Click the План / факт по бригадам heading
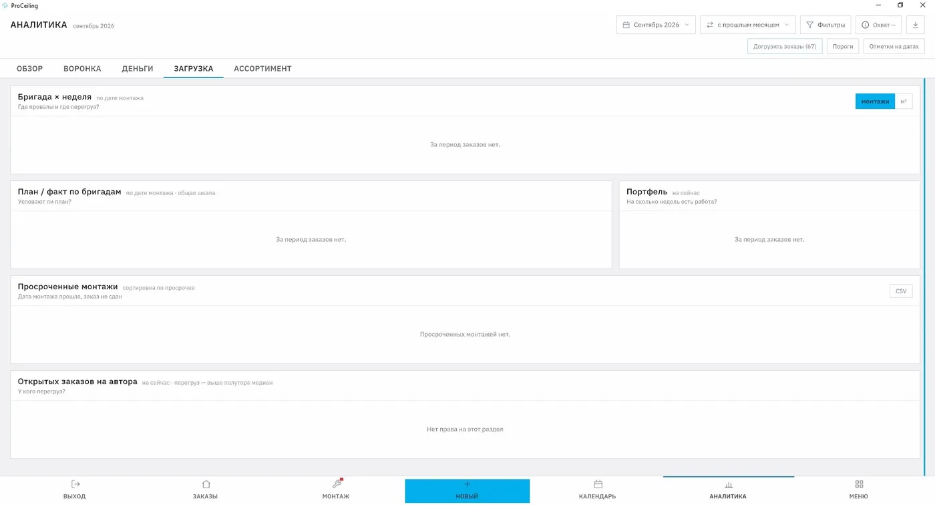935x505 pixels. [69, 192]
